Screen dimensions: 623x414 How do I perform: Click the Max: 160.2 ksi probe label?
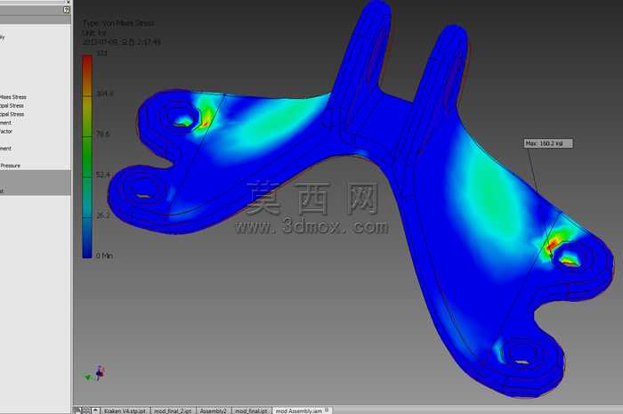tap(548, 143)
